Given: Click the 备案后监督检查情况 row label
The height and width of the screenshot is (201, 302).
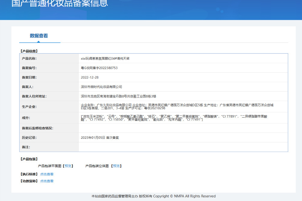Looking at the screenshot, I should [x=37, y=128].
